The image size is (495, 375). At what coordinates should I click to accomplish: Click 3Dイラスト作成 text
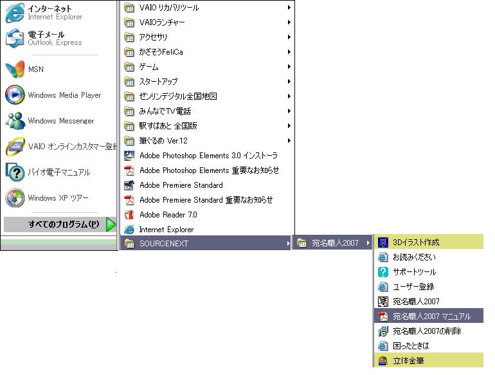click(416, 242)
